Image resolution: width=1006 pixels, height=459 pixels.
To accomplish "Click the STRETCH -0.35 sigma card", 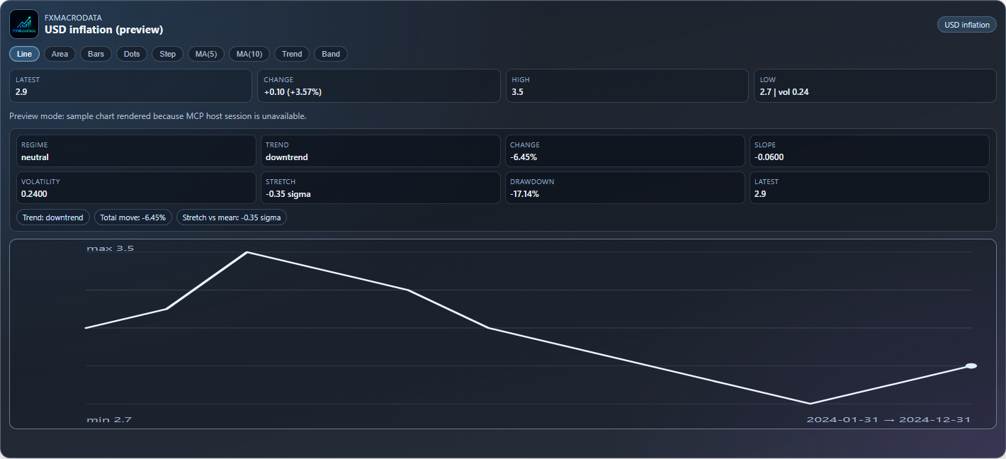I will 380,188.
